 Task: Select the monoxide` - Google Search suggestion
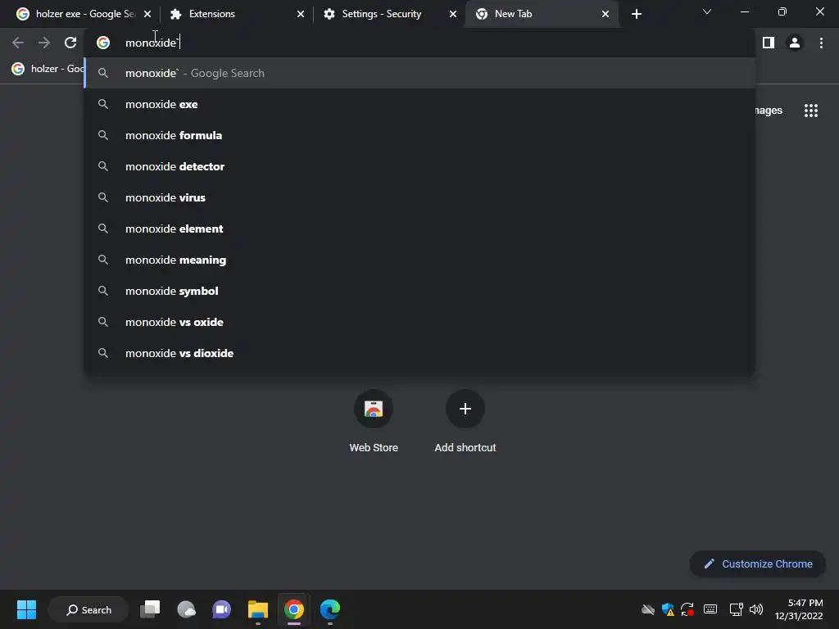pos(419,73)
